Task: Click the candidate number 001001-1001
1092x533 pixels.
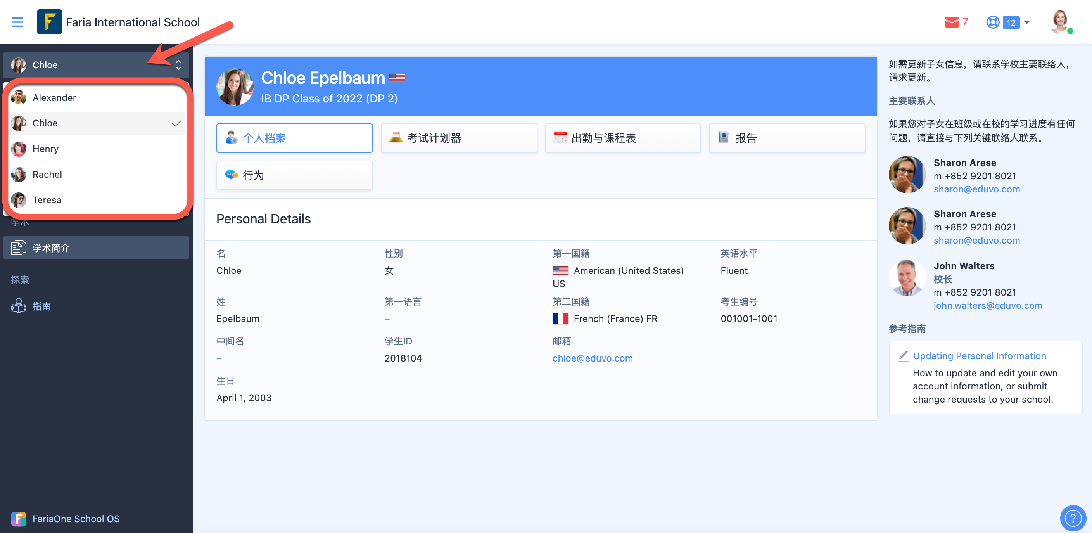Action: tap(749, 319)
